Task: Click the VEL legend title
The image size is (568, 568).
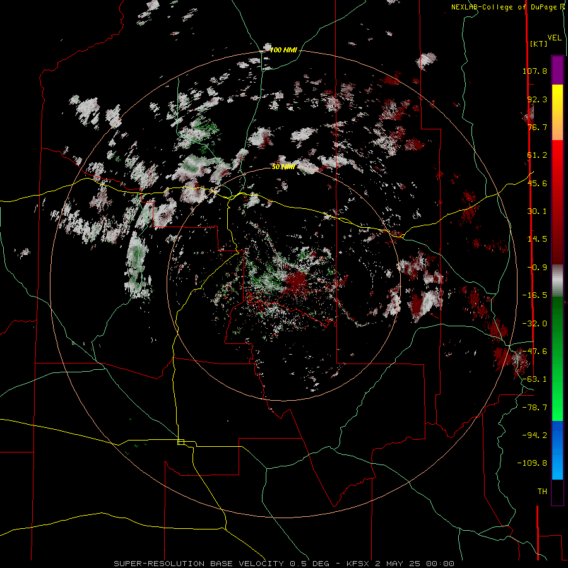Action: coord(554,37)
